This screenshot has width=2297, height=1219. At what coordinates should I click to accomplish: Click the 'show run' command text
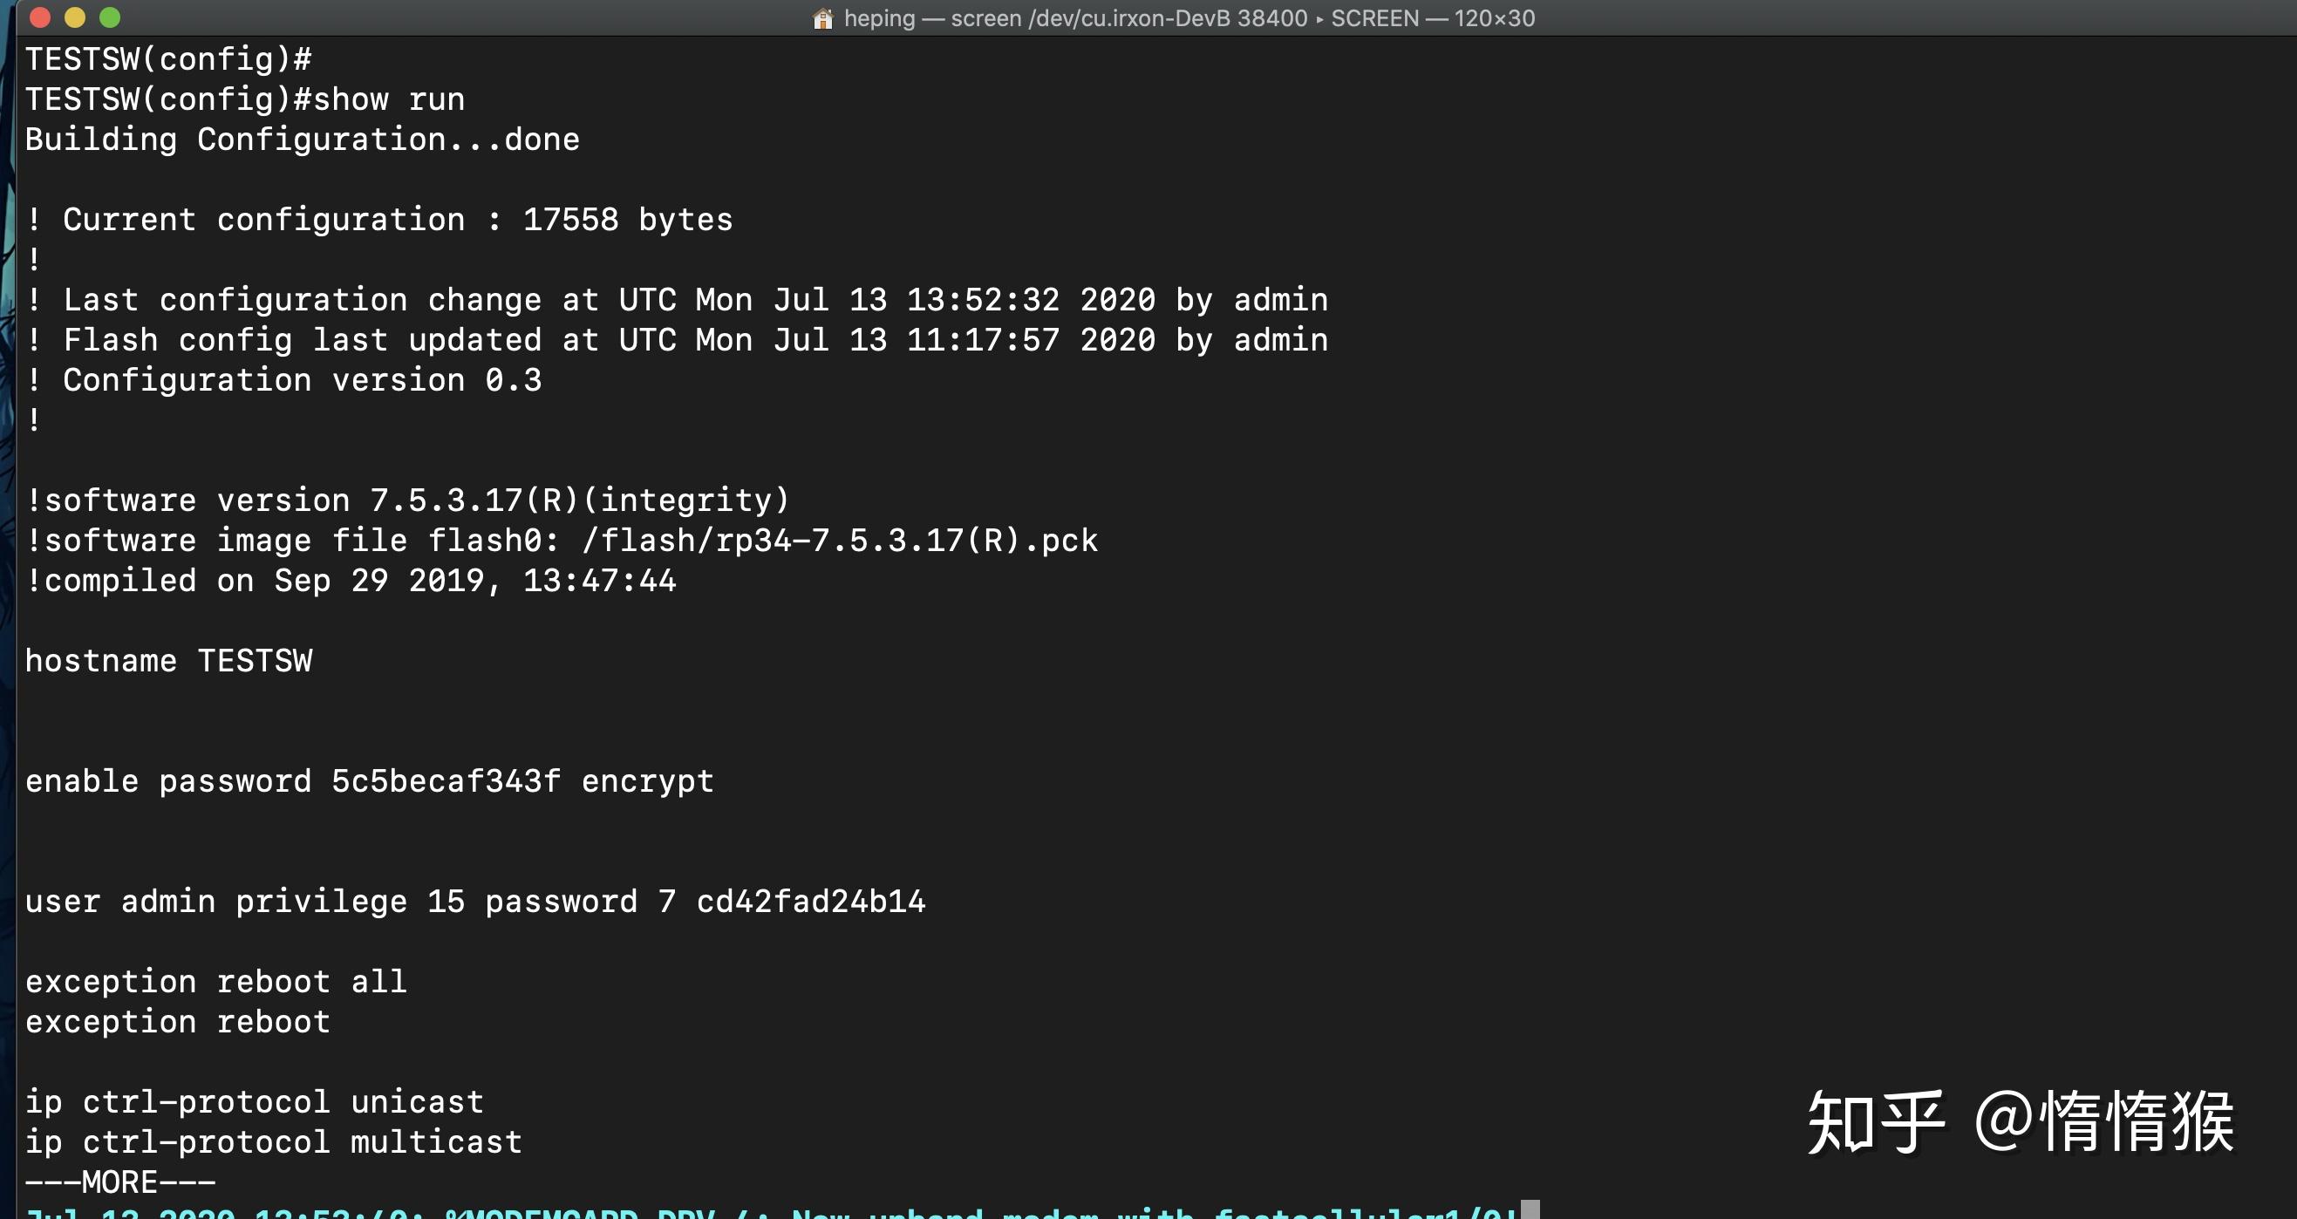coord(389,99)
